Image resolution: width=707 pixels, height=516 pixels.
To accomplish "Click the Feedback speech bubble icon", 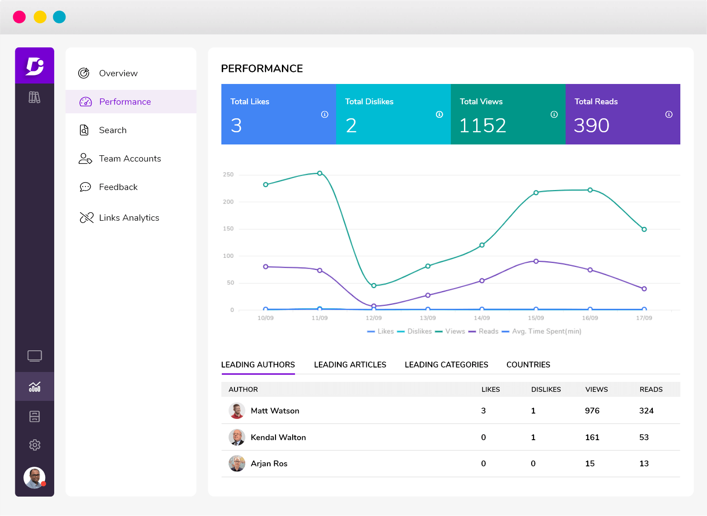I will pos(84,187).
